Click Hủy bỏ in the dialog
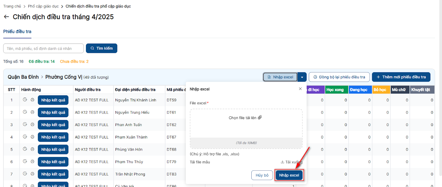 tap(262, 175)
